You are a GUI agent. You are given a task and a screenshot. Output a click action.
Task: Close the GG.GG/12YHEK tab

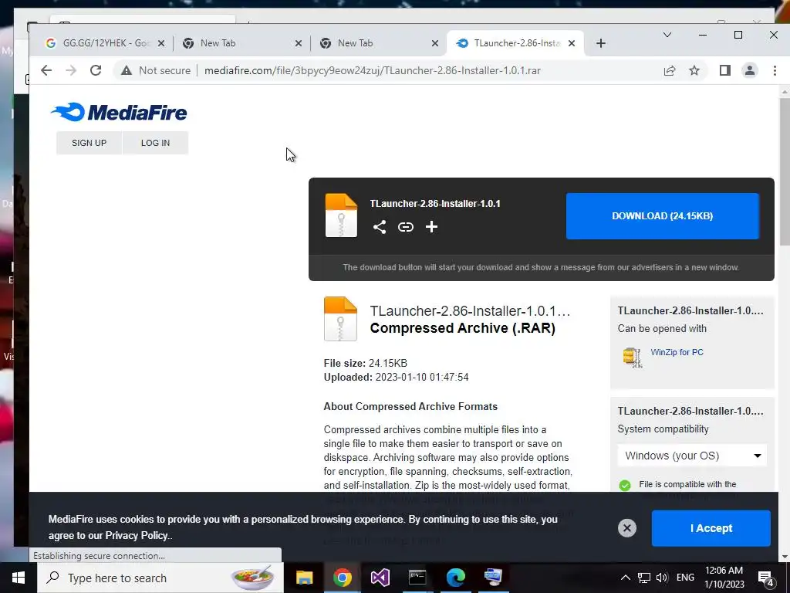(161, 43)
